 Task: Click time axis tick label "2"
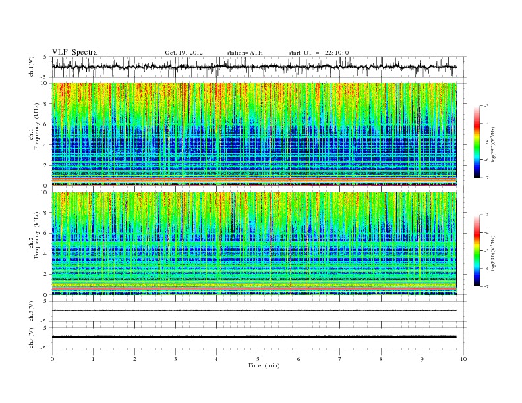pos(134,359)
